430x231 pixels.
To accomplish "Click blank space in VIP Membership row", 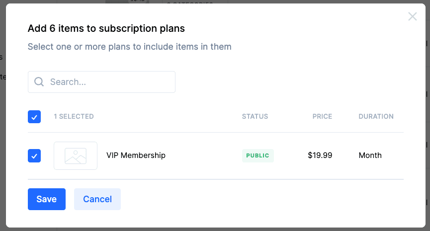I will [x=204, y=155].
